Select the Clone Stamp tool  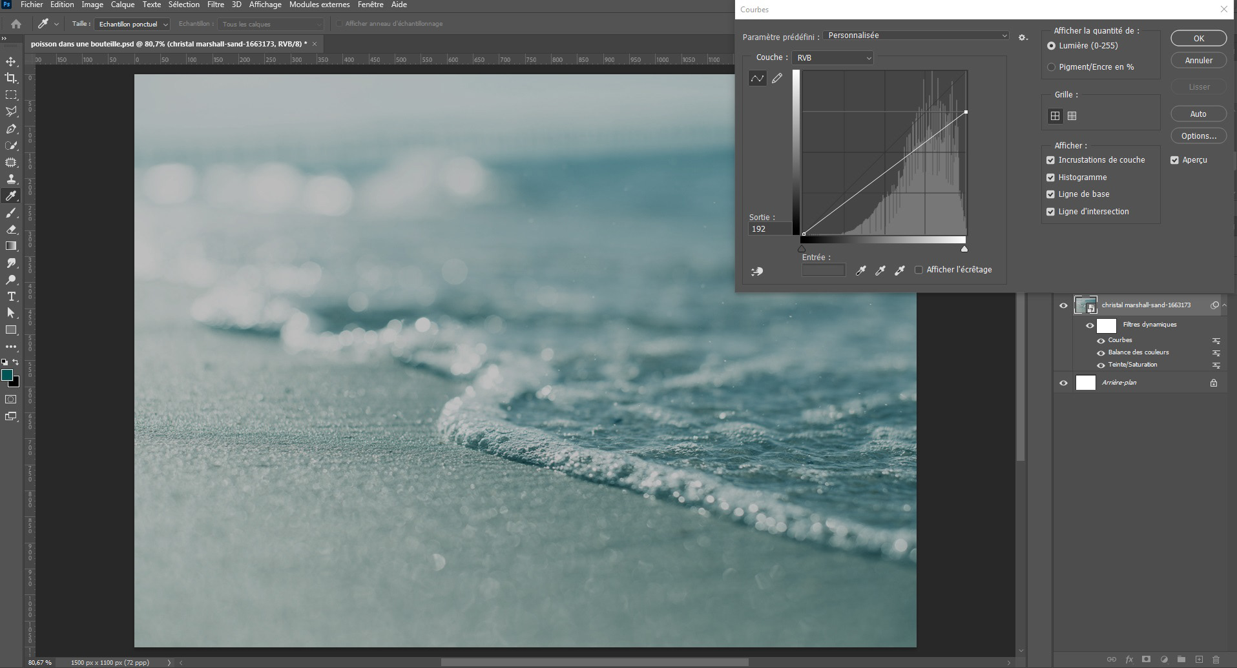click(11, 179)
